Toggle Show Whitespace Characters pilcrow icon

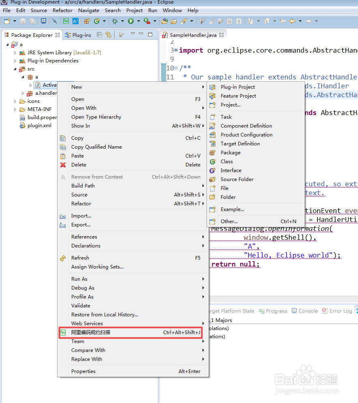[239, 21]
